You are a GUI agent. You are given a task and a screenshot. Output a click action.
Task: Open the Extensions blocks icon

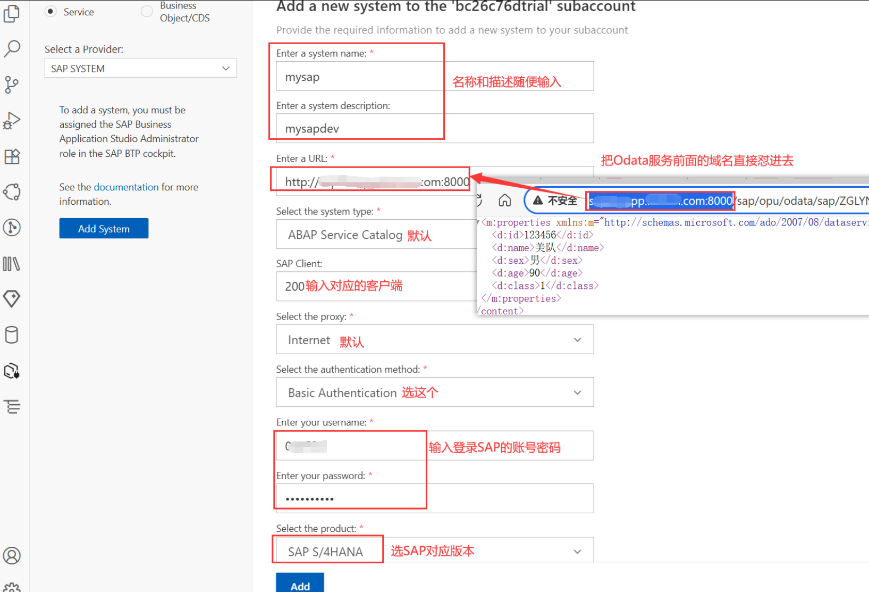(x=12, y=156)
